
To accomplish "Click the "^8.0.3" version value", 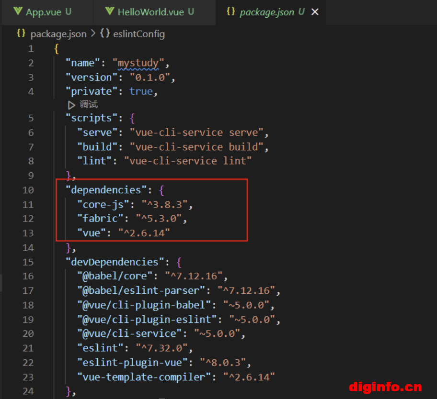I will pos(223,362).
